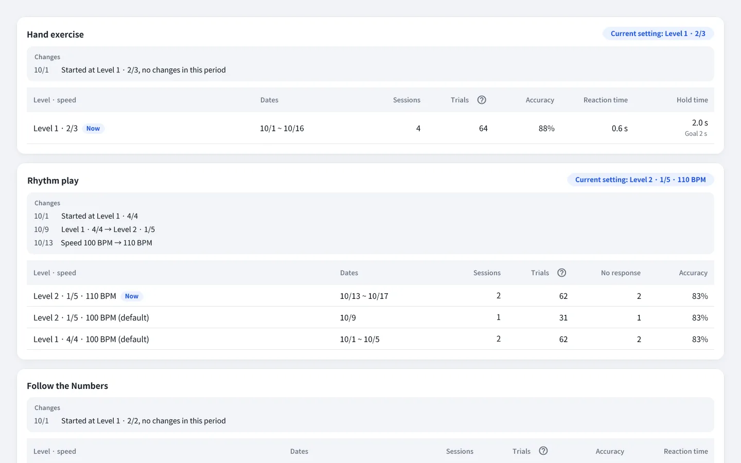Click the 'Started at Level 1 · 4/4' change entry
Screen dimensions: 741x463
coord(99,216)
